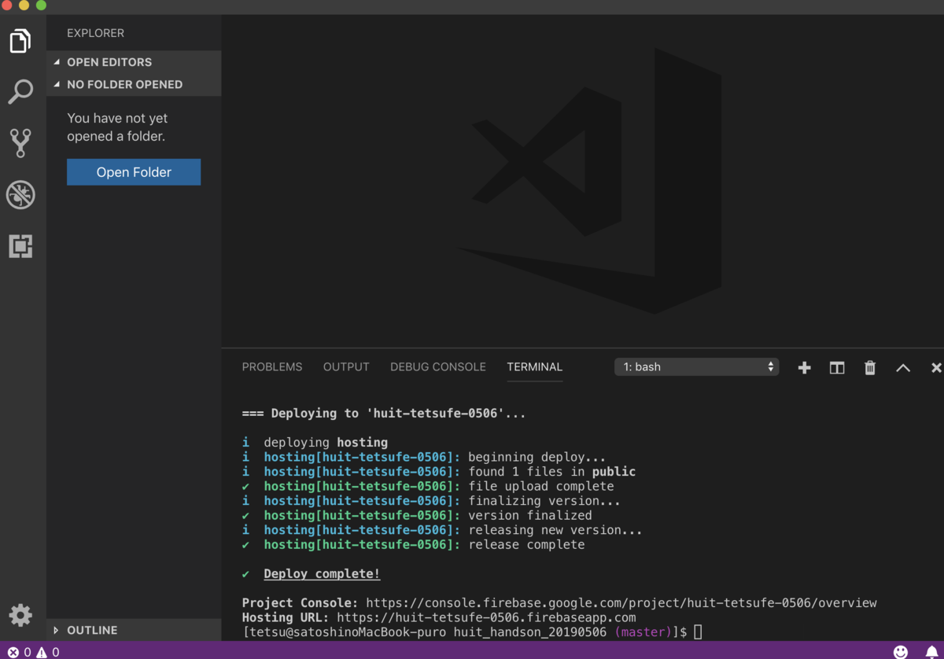
Task: Select the Terminal tab
Action: pyautogui.click(x=535, y=367)
